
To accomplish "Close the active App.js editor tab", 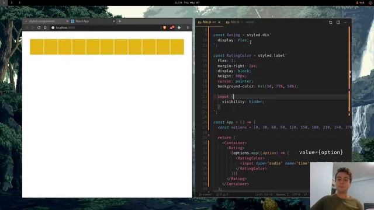I will coord(219,22).
